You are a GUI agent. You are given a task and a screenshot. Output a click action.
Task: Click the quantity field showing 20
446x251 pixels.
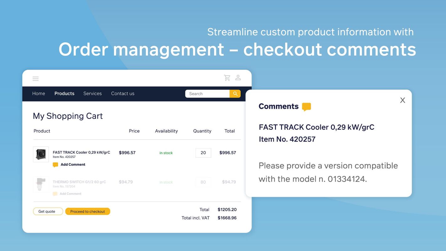(x=203, y=153)
